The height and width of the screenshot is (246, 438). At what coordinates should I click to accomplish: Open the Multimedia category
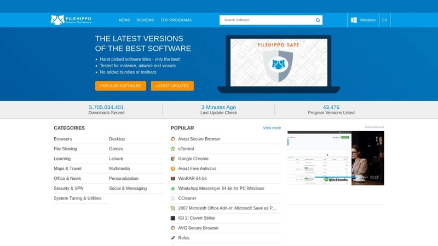coord(119,169)
